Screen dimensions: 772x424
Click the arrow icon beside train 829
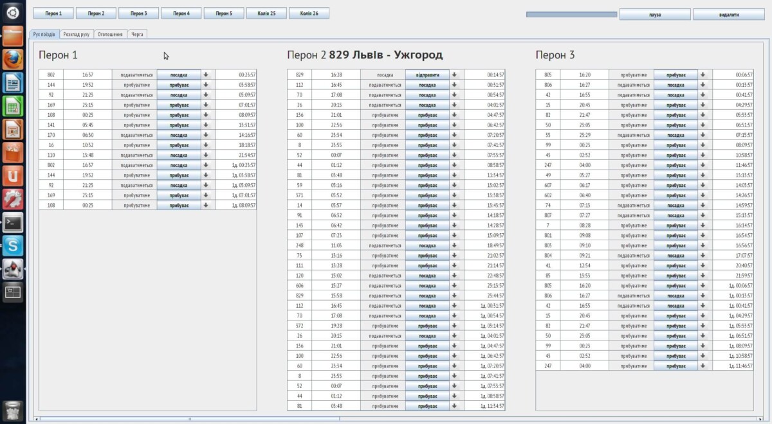tap(454, 74)
